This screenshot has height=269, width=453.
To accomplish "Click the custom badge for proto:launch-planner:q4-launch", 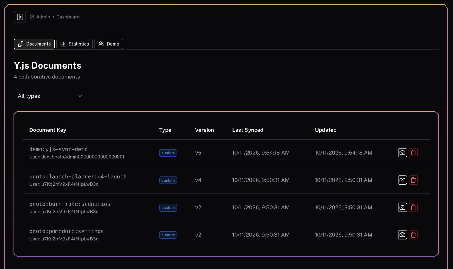I will pos(168,180).
